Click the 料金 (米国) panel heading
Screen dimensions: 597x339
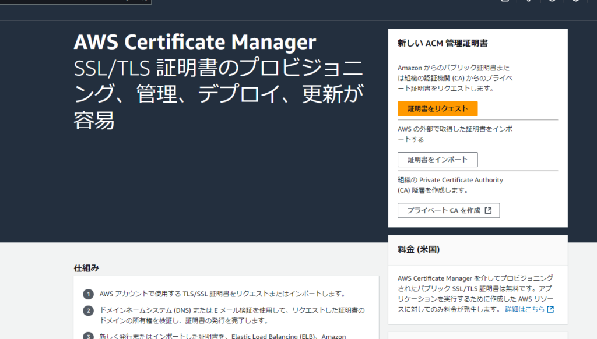(419, 249)
